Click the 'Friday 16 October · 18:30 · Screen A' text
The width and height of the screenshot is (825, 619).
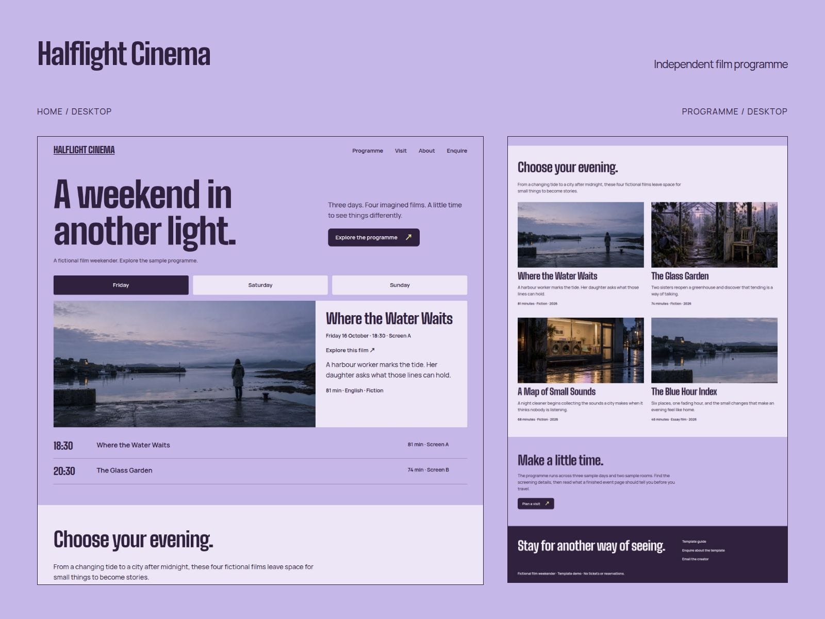(368, 336)
